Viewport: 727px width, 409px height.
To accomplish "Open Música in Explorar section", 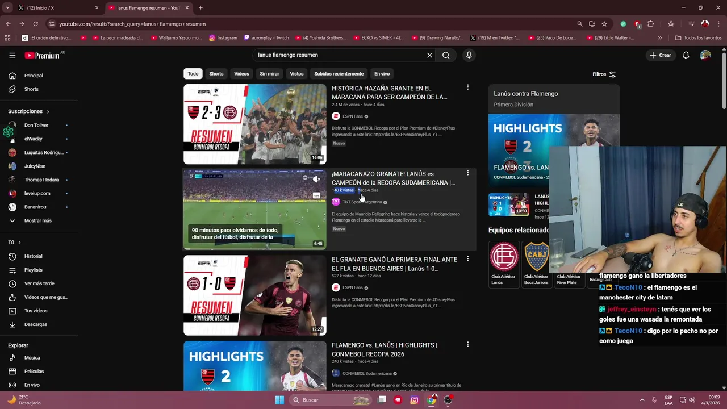I will click(39, 358).
